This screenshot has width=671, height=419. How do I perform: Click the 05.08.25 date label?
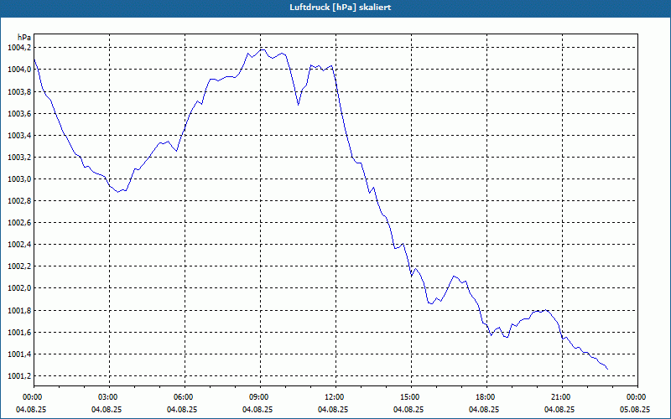pos(635,409)
